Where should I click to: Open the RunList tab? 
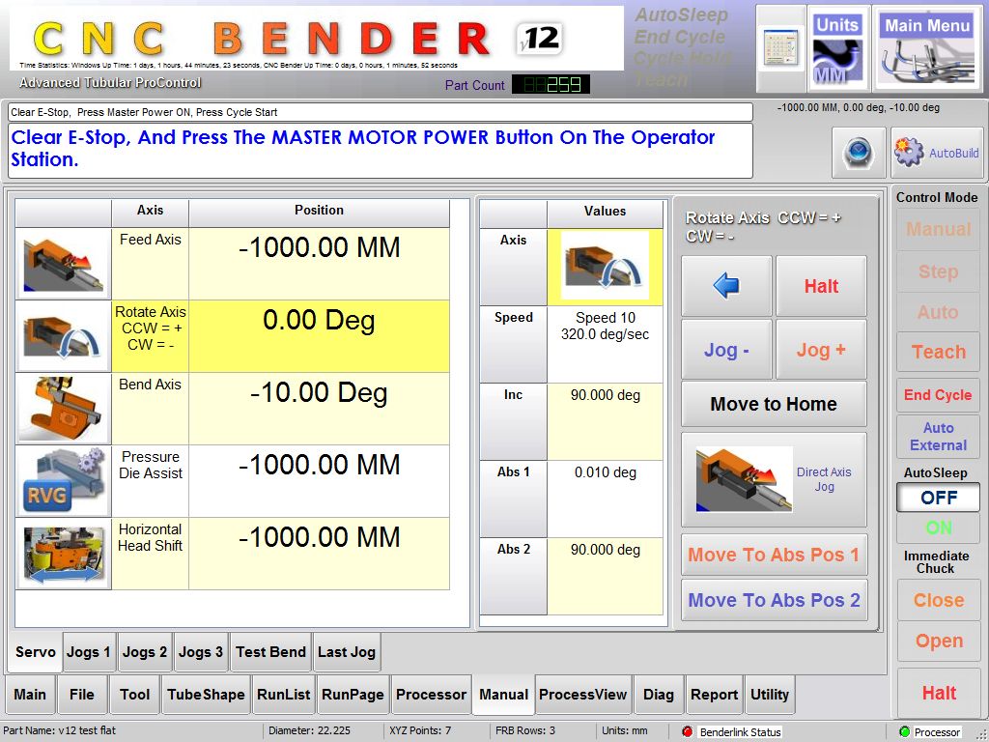(283, 694)
